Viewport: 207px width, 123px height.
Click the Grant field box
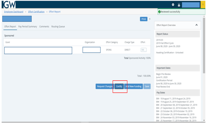tap(38, 50)
